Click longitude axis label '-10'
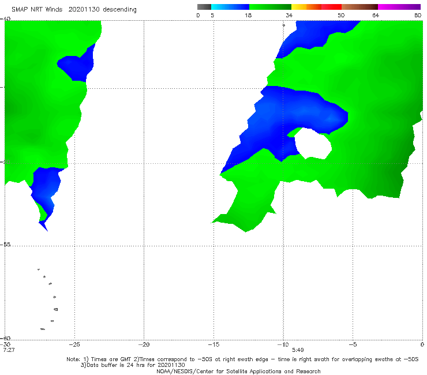The image size is (427, 375). (x=283, y=344)
